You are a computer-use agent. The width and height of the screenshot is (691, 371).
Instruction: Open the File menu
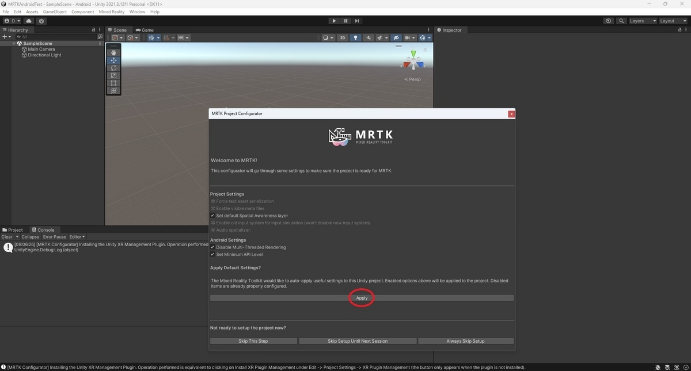(x=6, y=12)
